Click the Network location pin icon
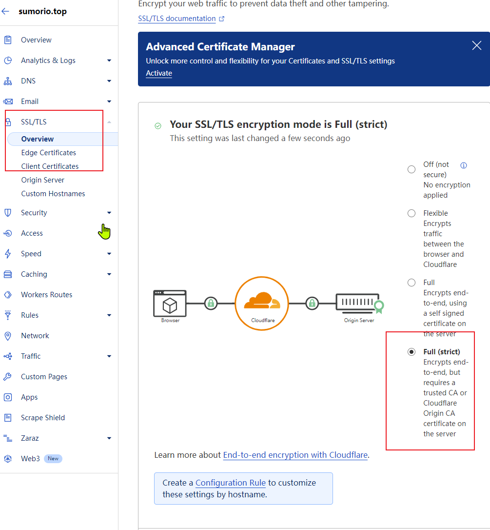Viewport: 490px width, 530px height. pyautogui.click(x=8, y=336)
